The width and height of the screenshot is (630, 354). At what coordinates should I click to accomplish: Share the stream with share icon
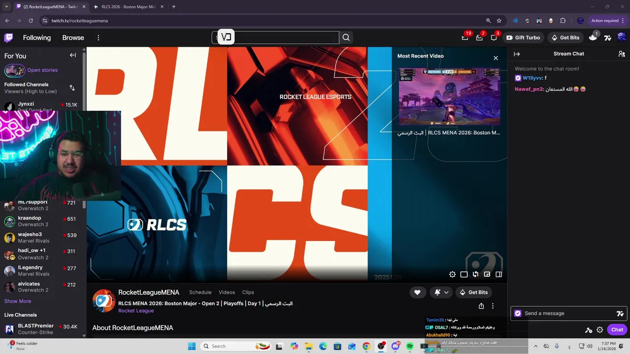pyautogui.click(x=481, y=306)
